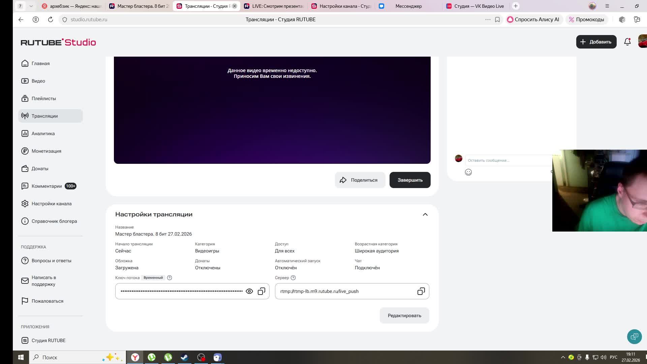Copy the stream key to clipboard
The image size is (647, 364).
261,291
